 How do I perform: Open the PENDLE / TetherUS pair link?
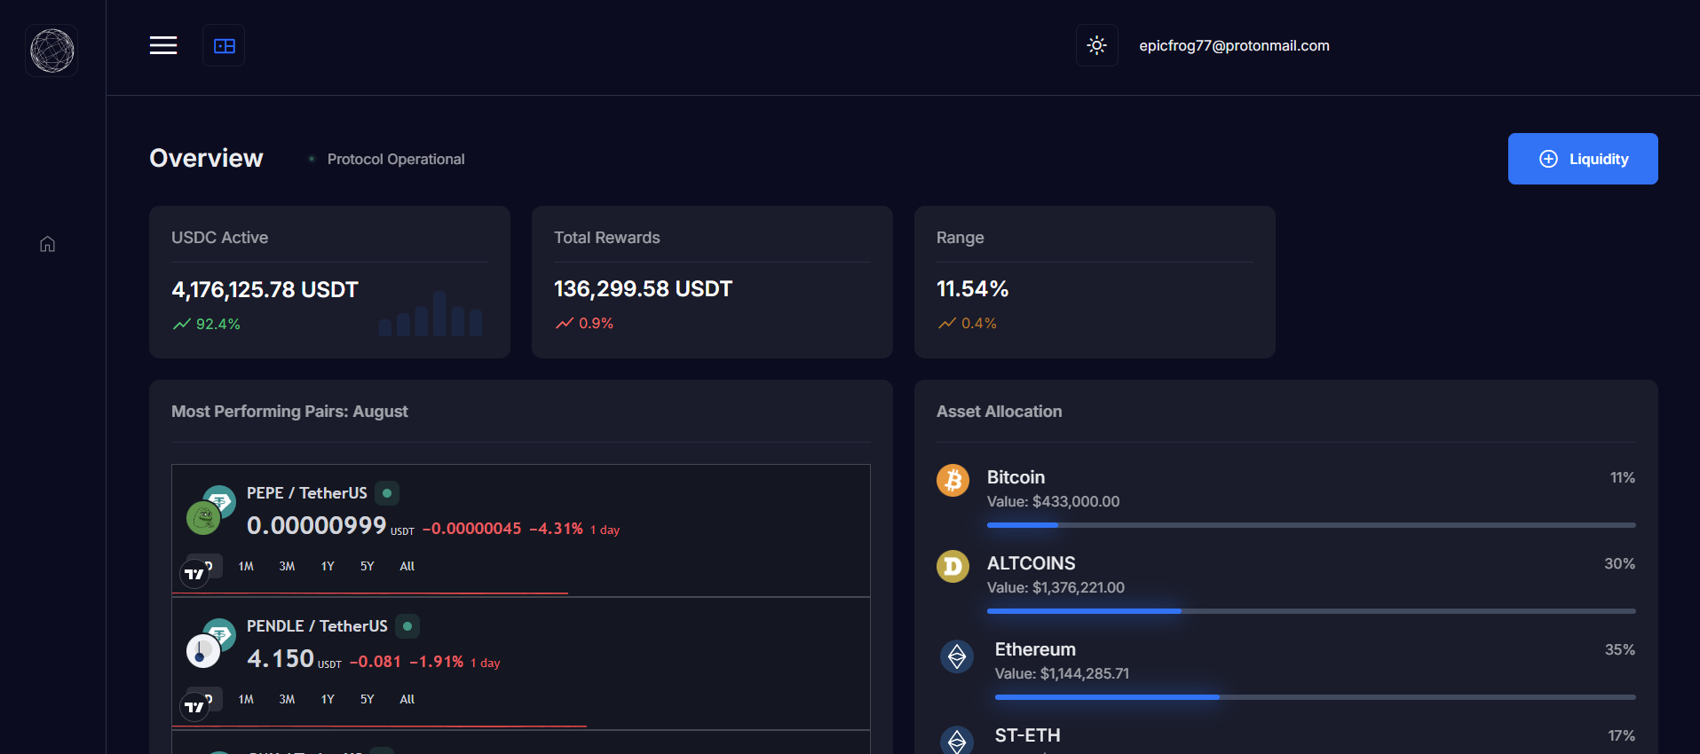(317, 626)
